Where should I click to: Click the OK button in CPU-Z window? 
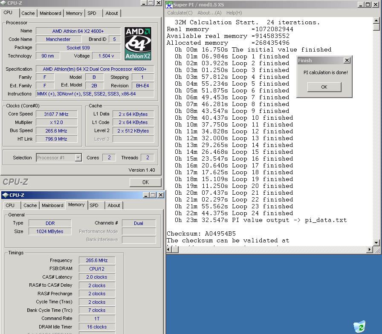[145, 182]
